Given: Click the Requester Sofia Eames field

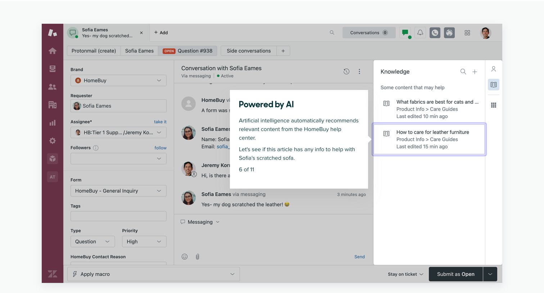Looking at the screenshot, I should pos(118,106).
